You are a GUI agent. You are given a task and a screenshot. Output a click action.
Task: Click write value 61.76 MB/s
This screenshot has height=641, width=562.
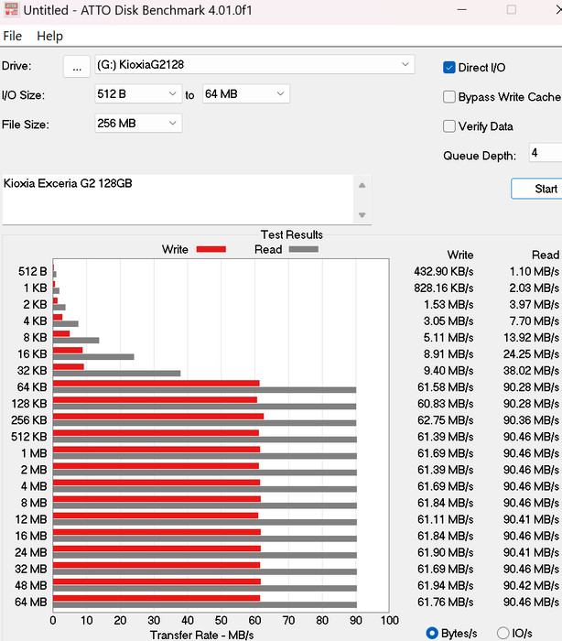pos(445,603)
